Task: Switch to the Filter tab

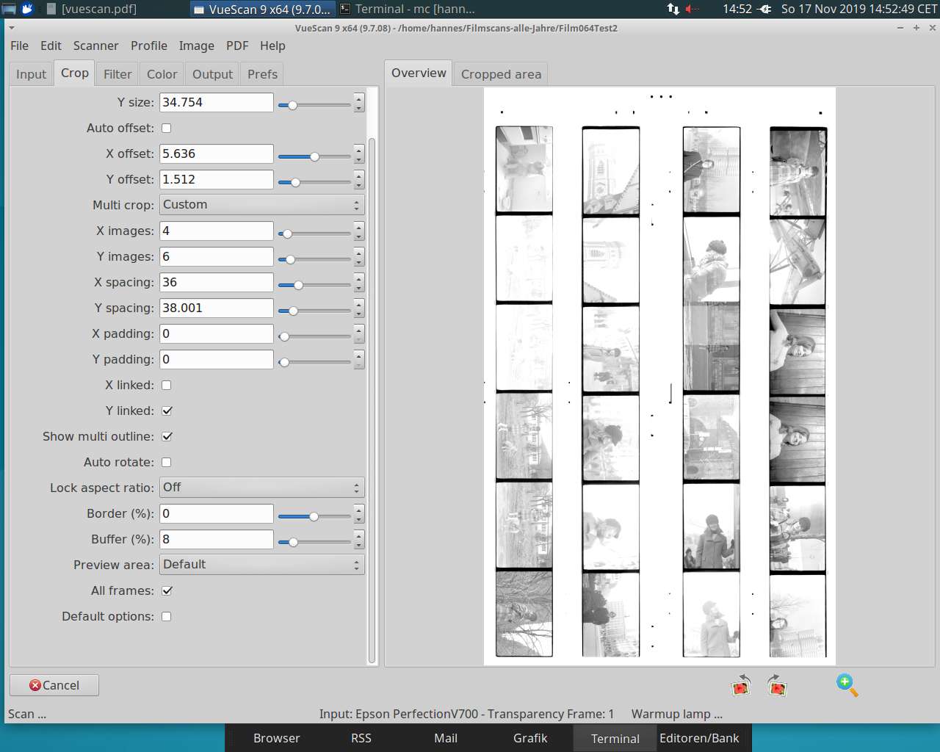Action: click(x=117, y=74)
